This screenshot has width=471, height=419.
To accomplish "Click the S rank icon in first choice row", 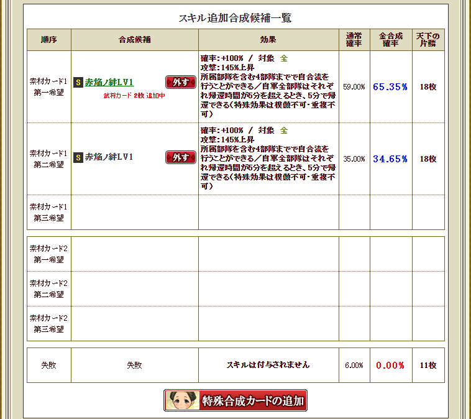I will tap(78, 82).
